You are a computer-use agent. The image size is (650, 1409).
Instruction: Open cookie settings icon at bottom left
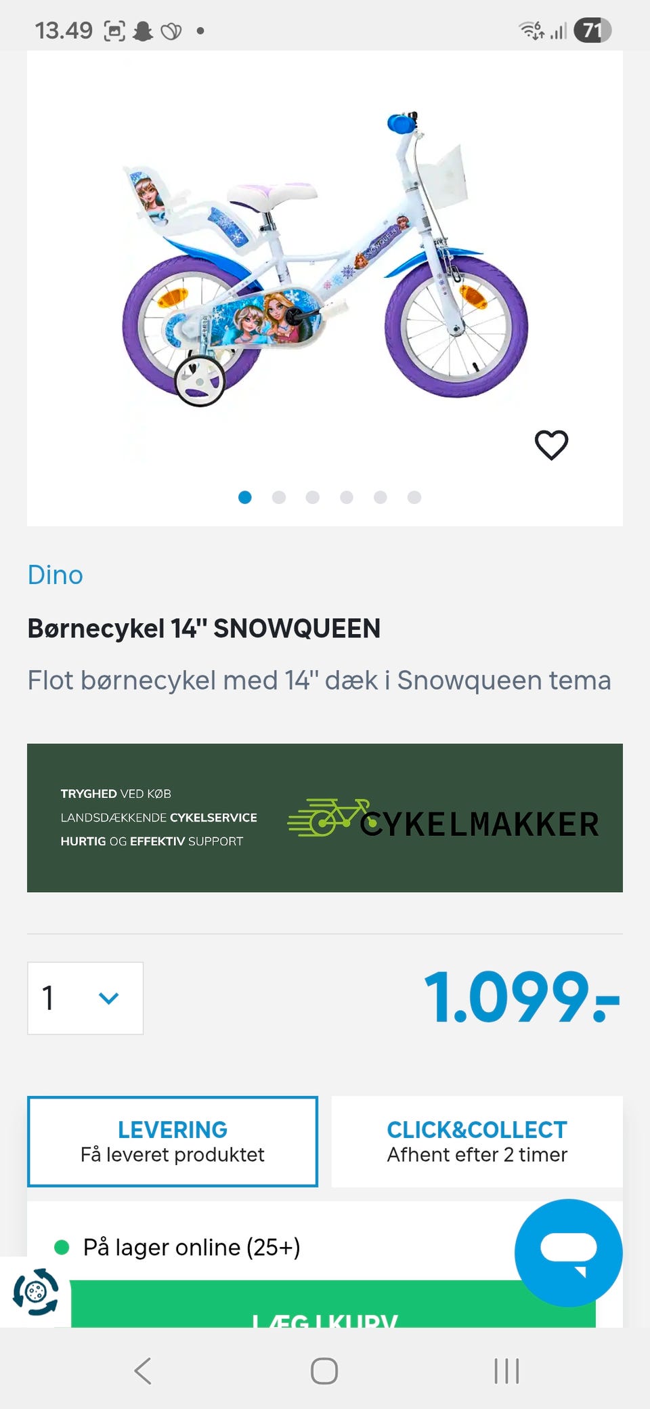36,1292
